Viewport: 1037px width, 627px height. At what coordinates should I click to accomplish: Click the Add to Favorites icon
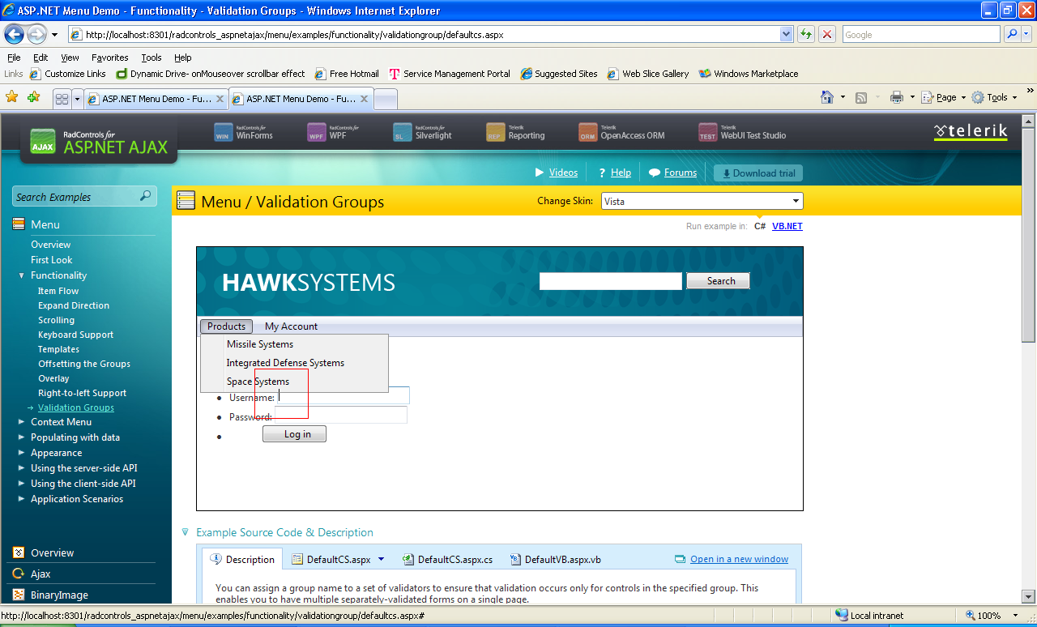pyautogui.click(x=33, y=97)
